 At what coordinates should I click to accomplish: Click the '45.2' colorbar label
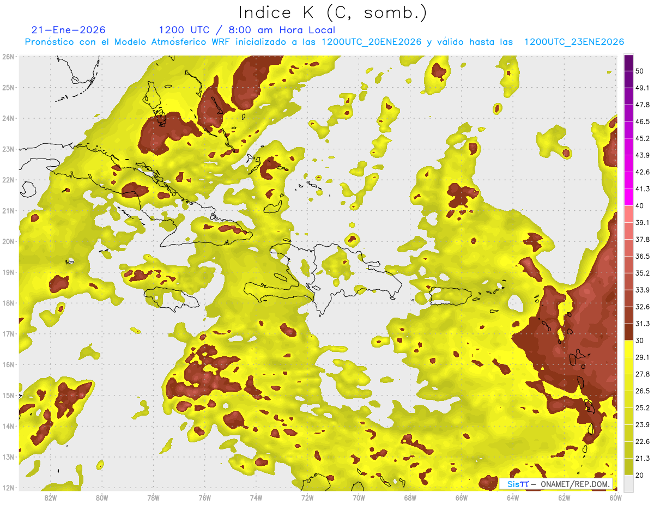pos(643,138)
